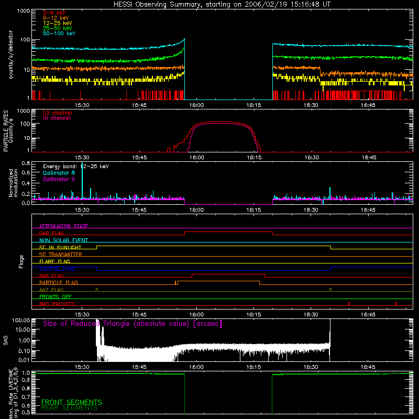Image resolution: width=419 pixels, height=419 pixels.
Task: Click the SC TRANSMITTER flag label
Action: tap(60, 255)
